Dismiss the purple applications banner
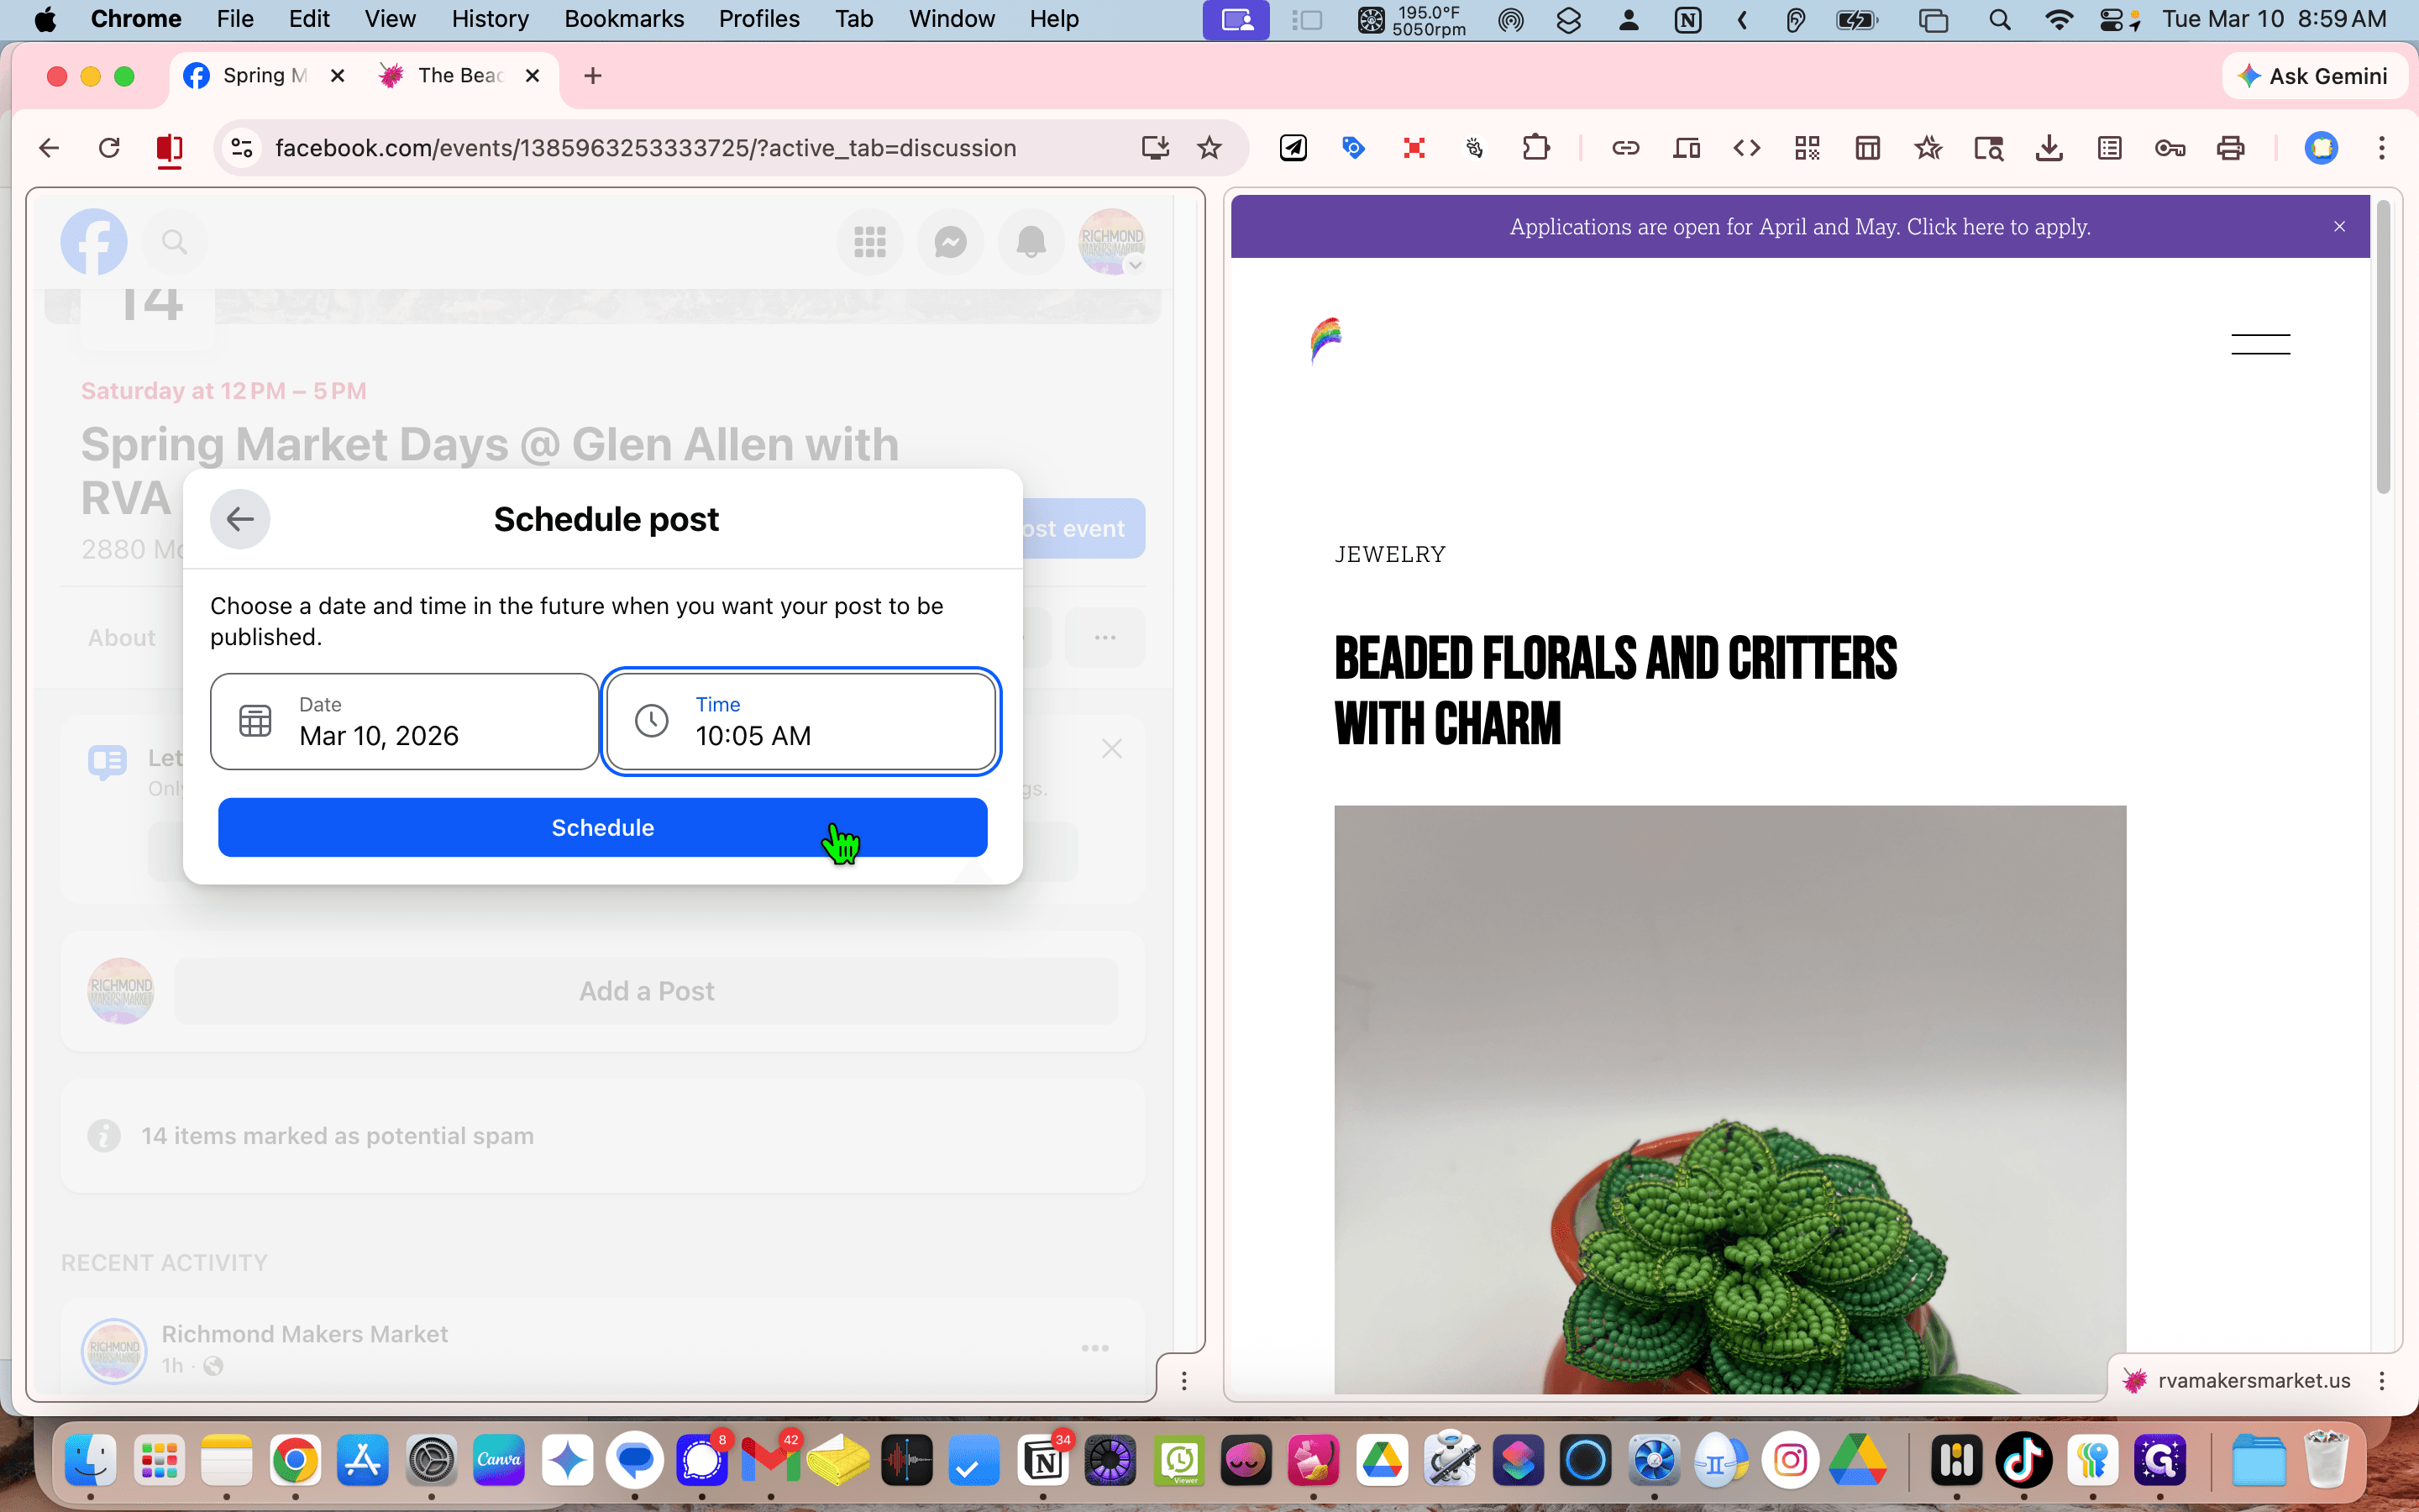Viewport: 2419px width, 1512px height. point(2340,227)
